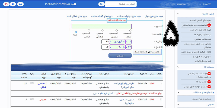This screenshot has width=217, height=108.
Task: Collapse the ضمن خدمت sidebar section
Action: (x=178, y=14)
